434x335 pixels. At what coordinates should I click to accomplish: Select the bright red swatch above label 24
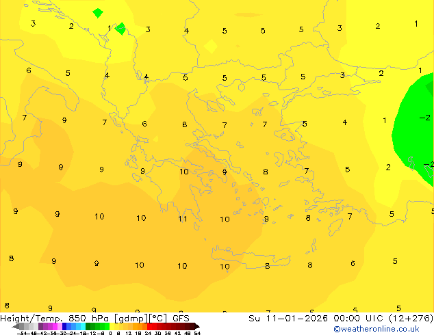coord(149,326)
